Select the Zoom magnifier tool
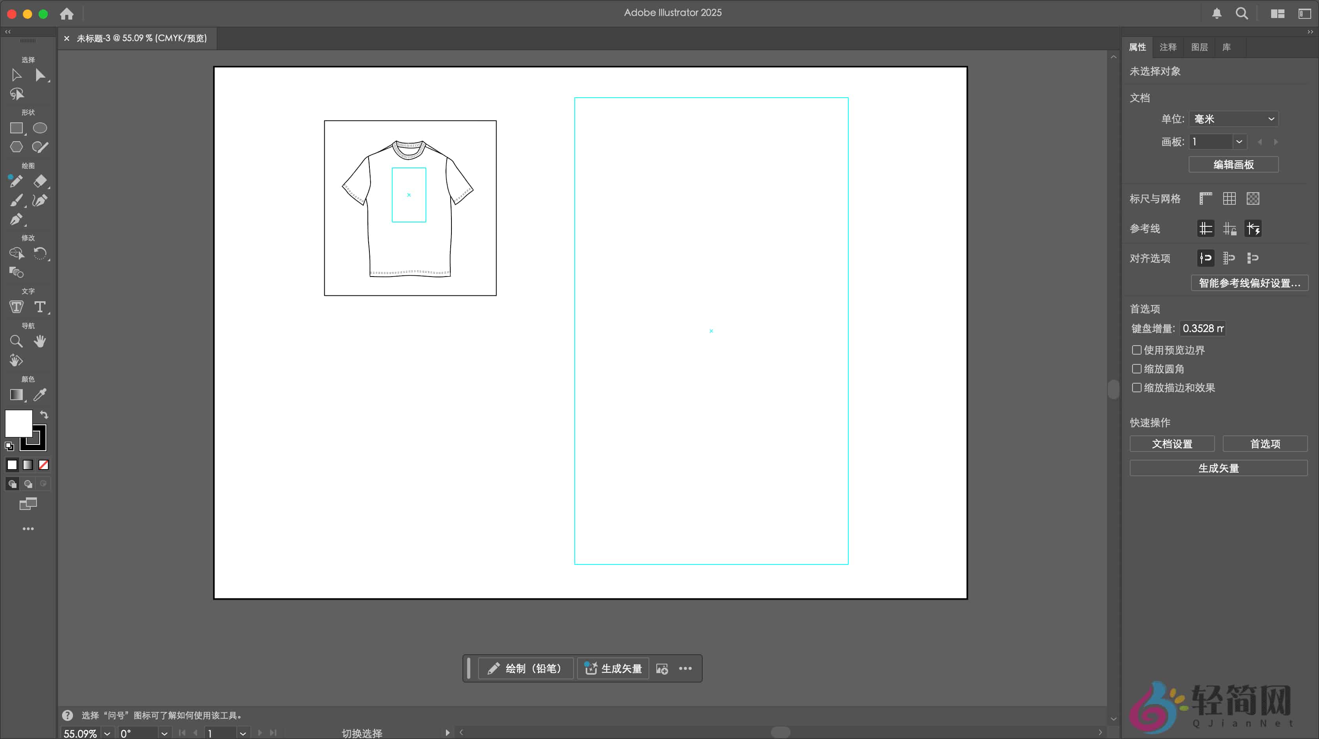 point(16,341)
